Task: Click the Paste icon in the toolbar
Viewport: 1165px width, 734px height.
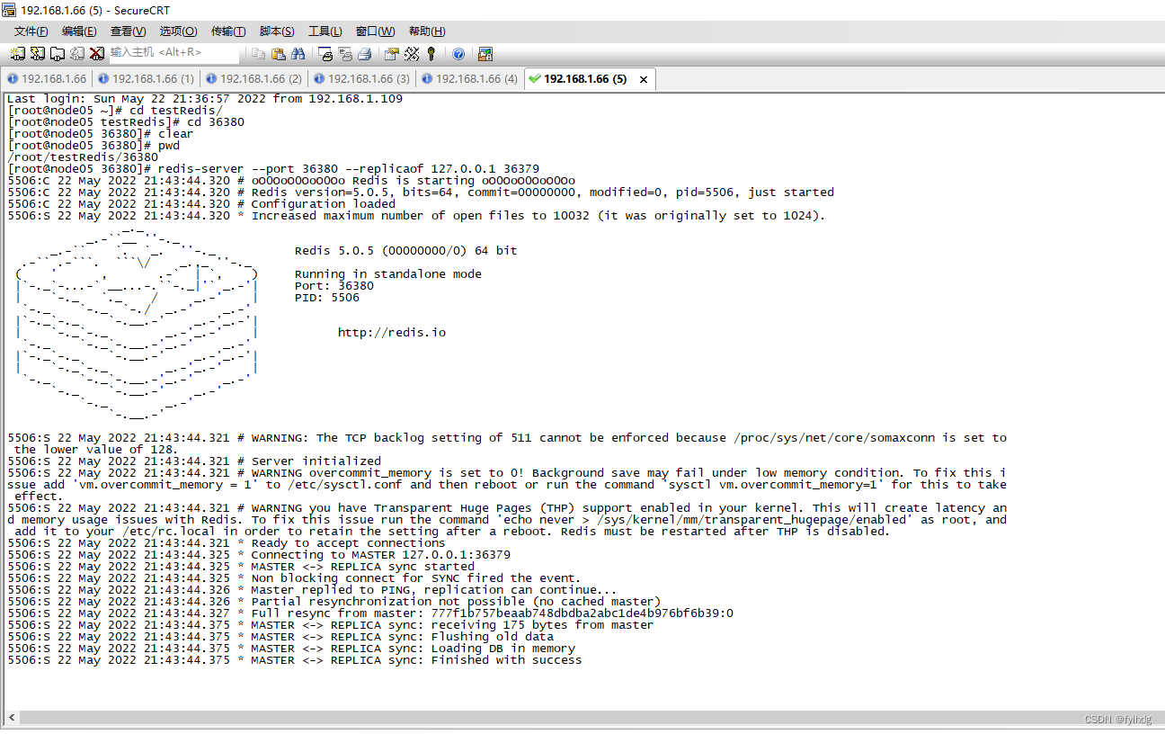Action: point(280,54)
